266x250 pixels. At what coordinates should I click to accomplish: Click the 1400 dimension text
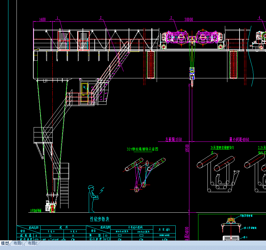click(x=42, y=20)
